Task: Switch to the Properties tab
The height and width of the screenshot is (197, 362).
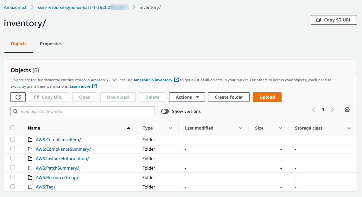Action: pyautogui.click(x=51, y=43)
